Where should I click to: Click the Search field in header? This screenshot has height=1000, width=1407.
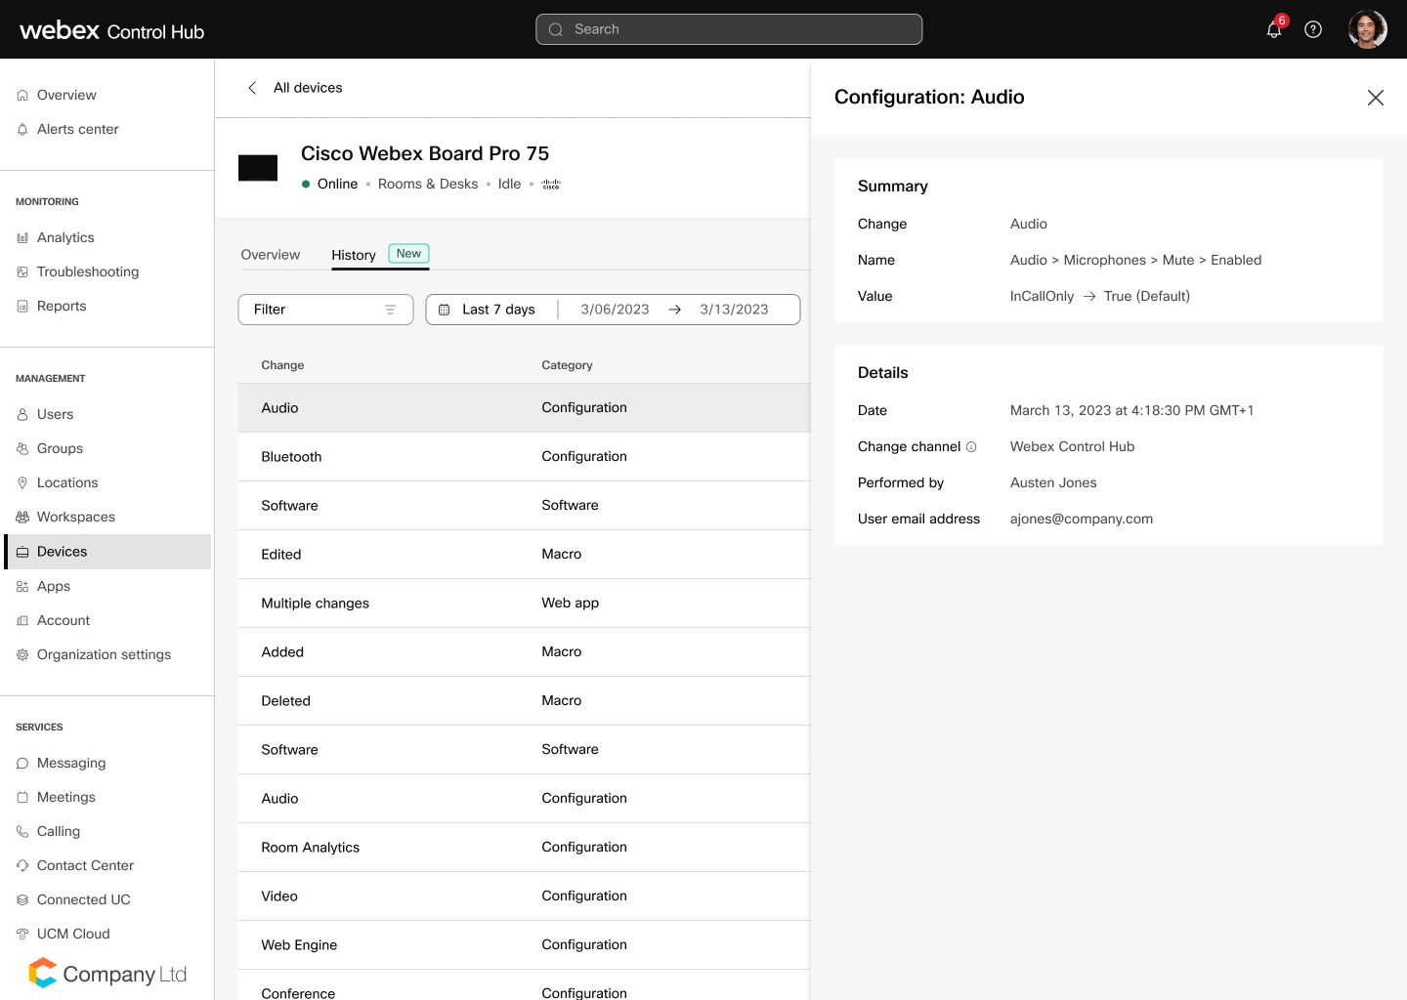729,29
